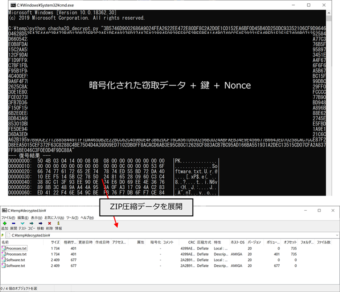Image resolution: width=340 pixels, height=292 pixels.
Task: Click the 移動 (Move) toolbar icon
Action: 40,223
